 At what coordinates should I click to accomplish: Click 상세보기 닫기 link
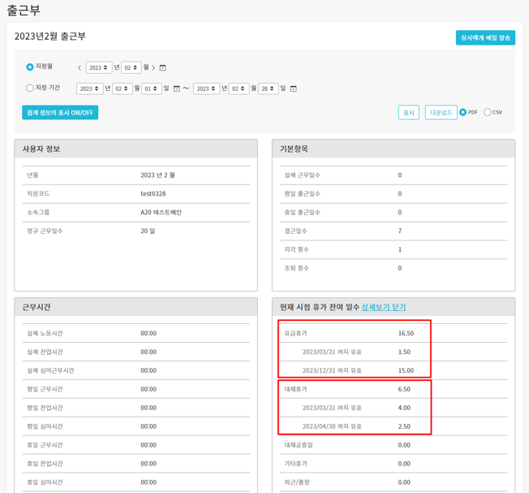[384, 307]
